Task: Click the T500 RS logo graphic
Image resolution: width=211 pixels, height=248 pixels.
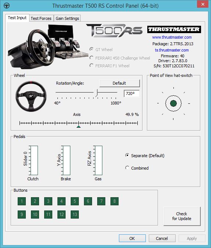Action: point(114,30)
